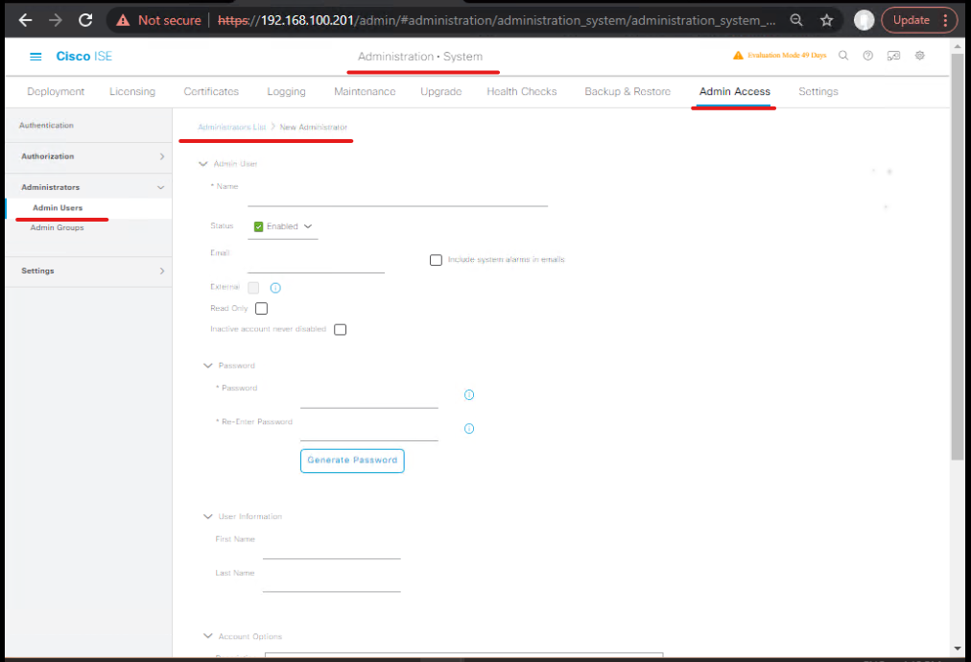
Task: Click the browser address bar URL
Action: click(x=496, y=20)
